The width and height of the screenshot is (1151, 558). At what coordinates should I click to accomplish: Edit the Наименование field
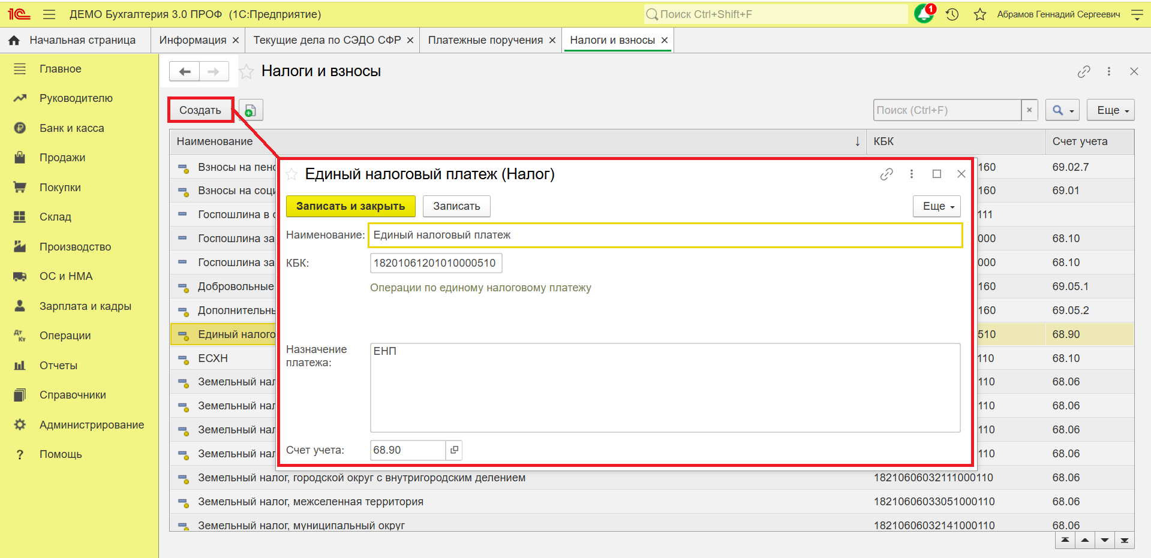pyautogui.click(x=665, y=235)
